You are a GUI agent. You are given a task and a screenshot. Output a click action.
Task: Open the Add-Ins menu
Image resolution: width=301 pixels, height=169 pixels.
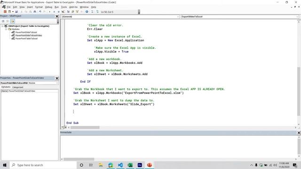pos(73,7)
